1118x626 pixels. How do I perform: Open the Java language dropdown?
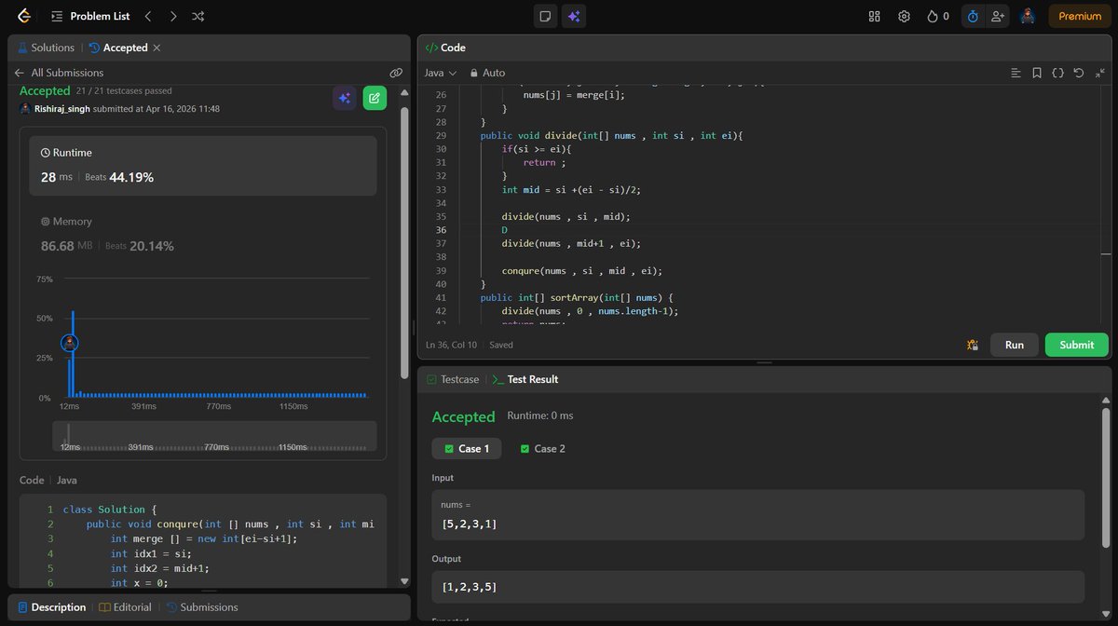pyautogui.click(x=440, y=72)
